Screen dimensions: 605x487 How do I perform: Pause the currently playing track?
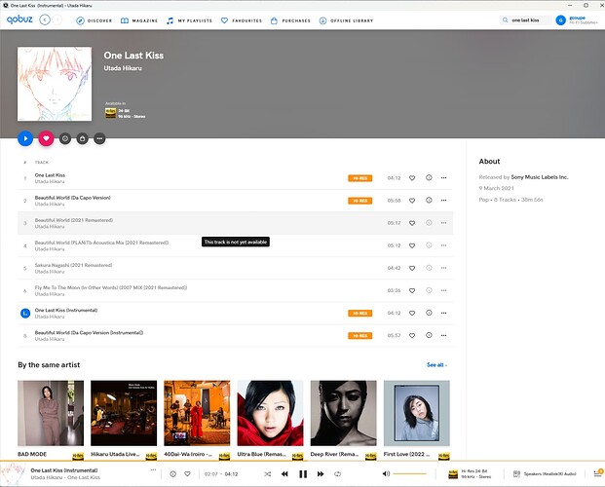303,473
